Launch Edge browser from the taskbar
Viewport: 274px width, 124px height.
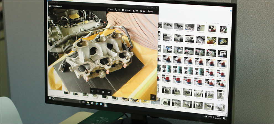tap(97, 104)
